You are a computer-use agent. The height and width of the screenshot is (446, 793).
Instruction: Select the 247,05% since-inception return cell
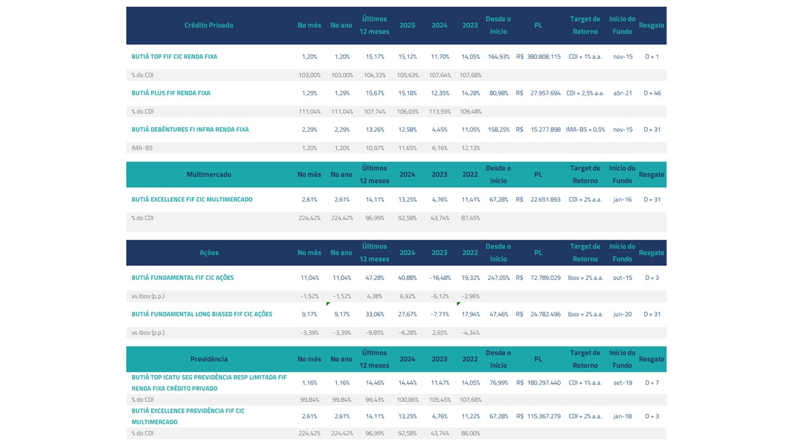tap(498, 278)
